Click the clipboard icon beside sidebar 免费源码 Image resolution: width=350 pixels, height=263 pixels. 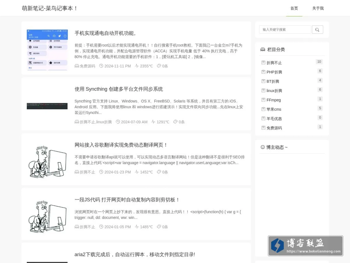coord(263,128)
